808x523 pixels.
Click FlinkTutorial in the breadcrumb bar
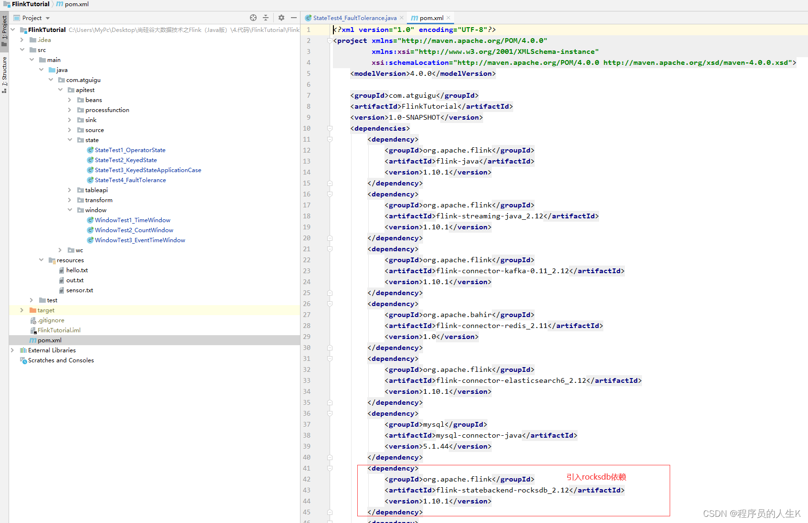[x=31, y=4]
